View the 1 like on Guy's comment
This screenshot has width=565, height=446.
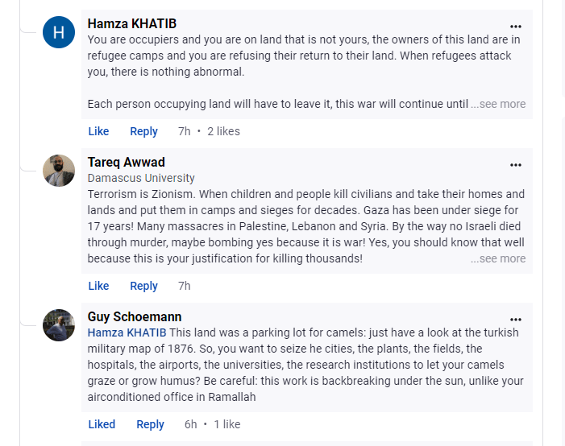click(x=226, y=424)
